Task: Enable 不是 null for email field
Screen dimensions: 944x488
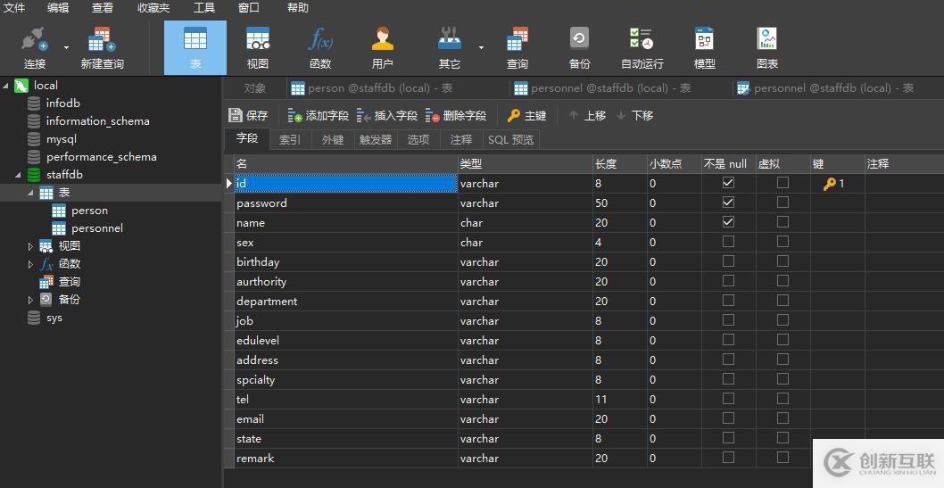Action: tap(728, 418)
